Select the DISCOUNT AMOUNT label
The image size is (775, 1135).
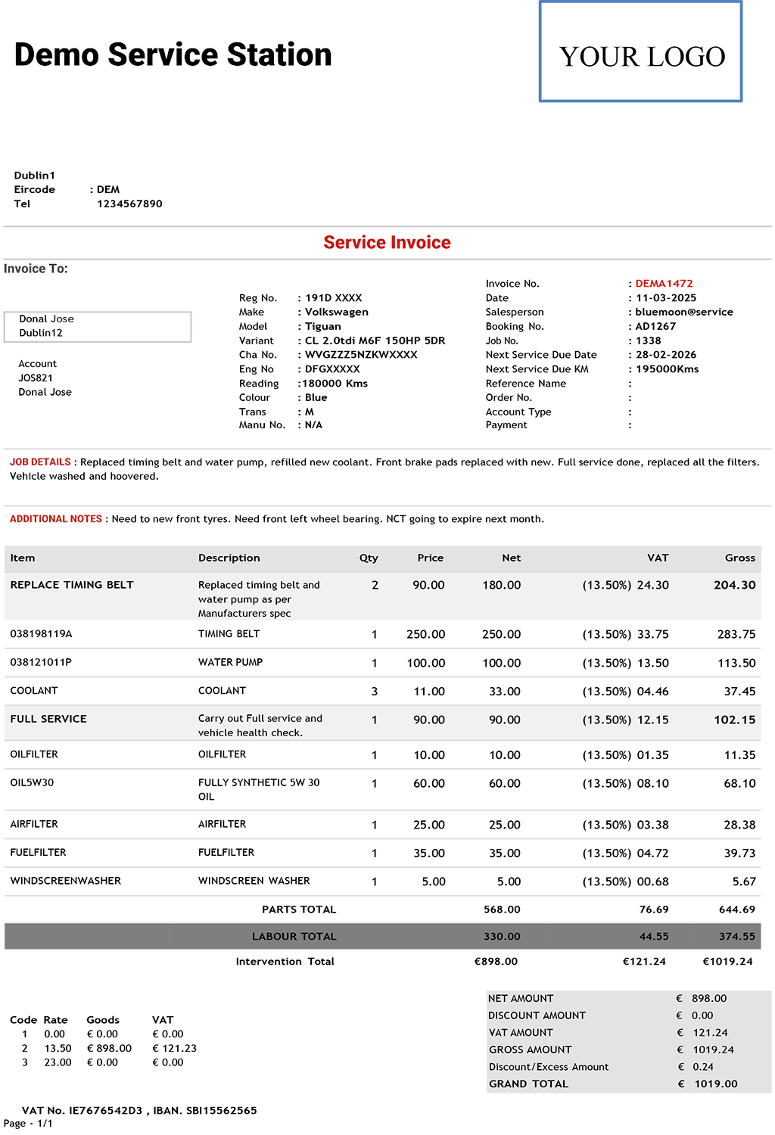[x=537, y=1015]
